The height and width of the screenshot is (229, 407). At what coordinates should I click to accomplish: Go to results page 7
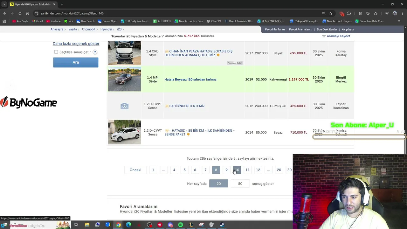[205, 170]
